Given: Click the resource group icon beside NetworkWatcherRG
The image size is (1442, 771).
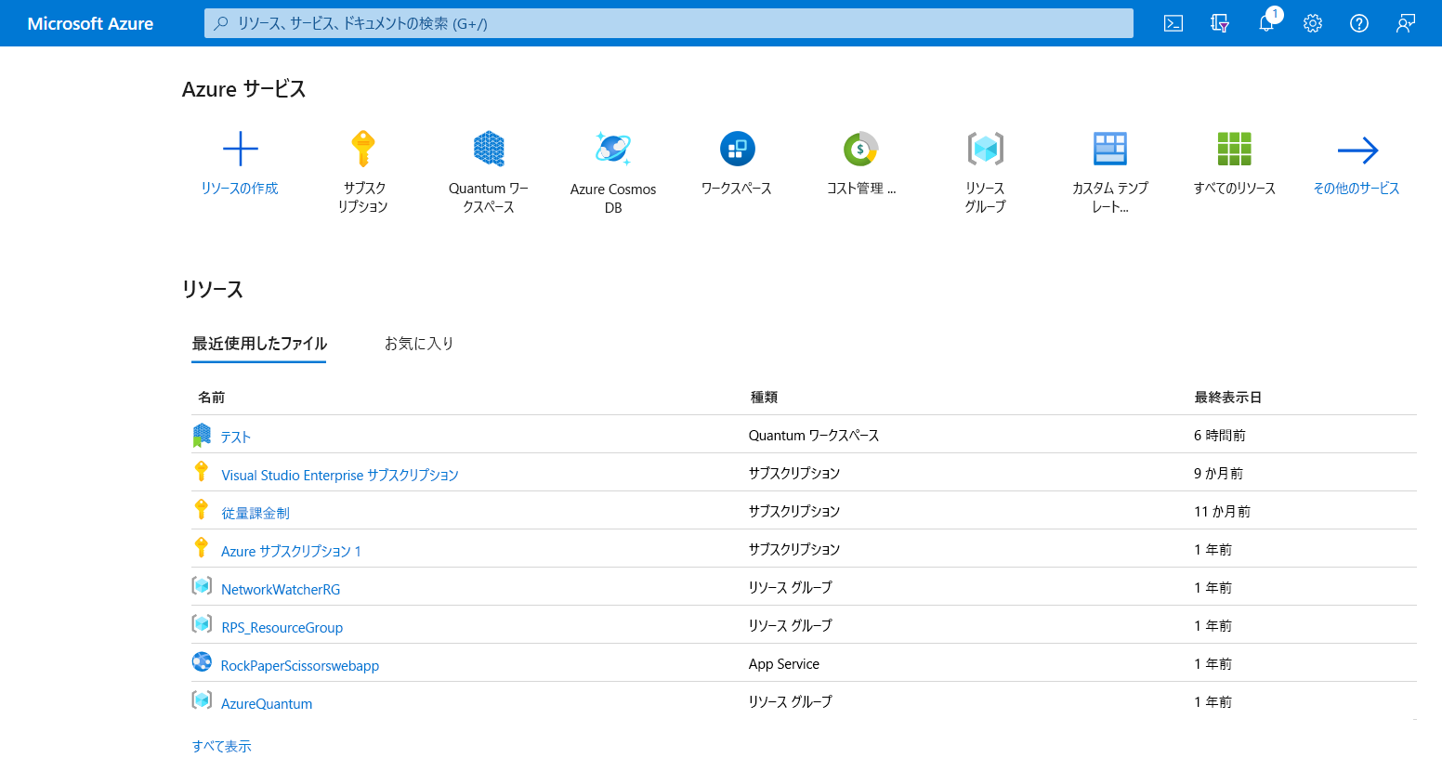Looking at the screenshot, I should click(x=202, y=585).
